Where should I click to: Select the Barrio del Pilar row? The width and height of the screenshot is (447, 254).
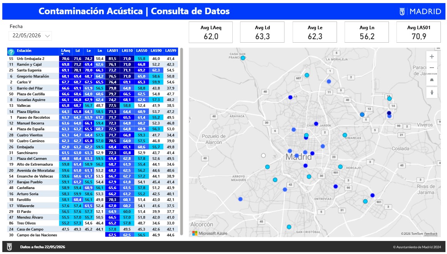pyautogui.click(x=93, y=88)
